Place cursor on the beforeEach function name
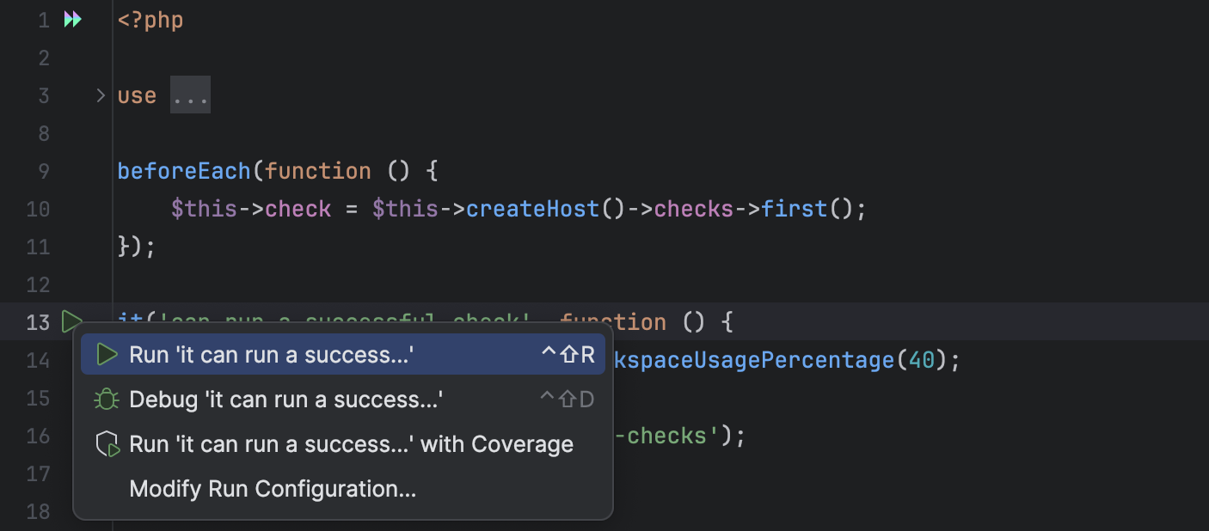 pyautogui.click(x=183, y=171)
